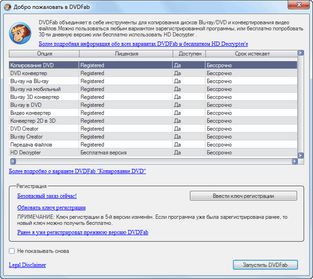Viewport: 313px width, 279px height.
Task: Open link about previously registered DVDFab version
Action: tap(82, 232)
